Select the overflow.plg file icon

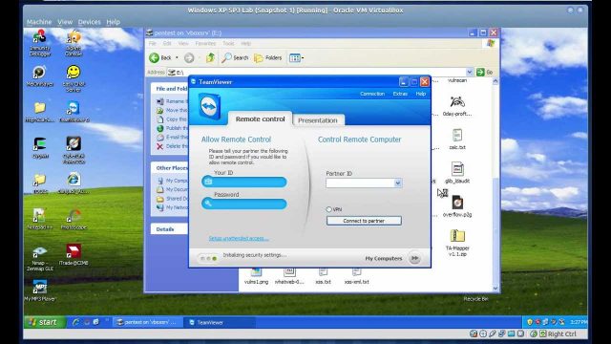point(457,206)
